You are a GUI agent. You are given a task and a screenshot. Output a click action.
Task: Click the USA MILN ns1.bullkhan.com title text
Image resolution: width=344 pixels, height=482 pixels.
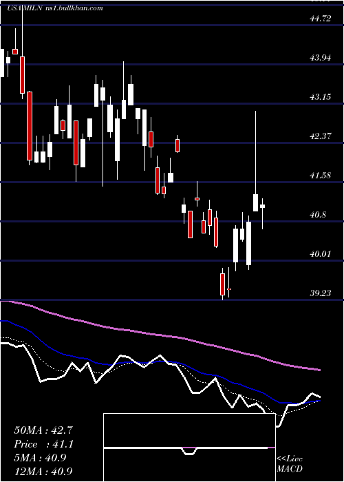(x=55, y=8)
